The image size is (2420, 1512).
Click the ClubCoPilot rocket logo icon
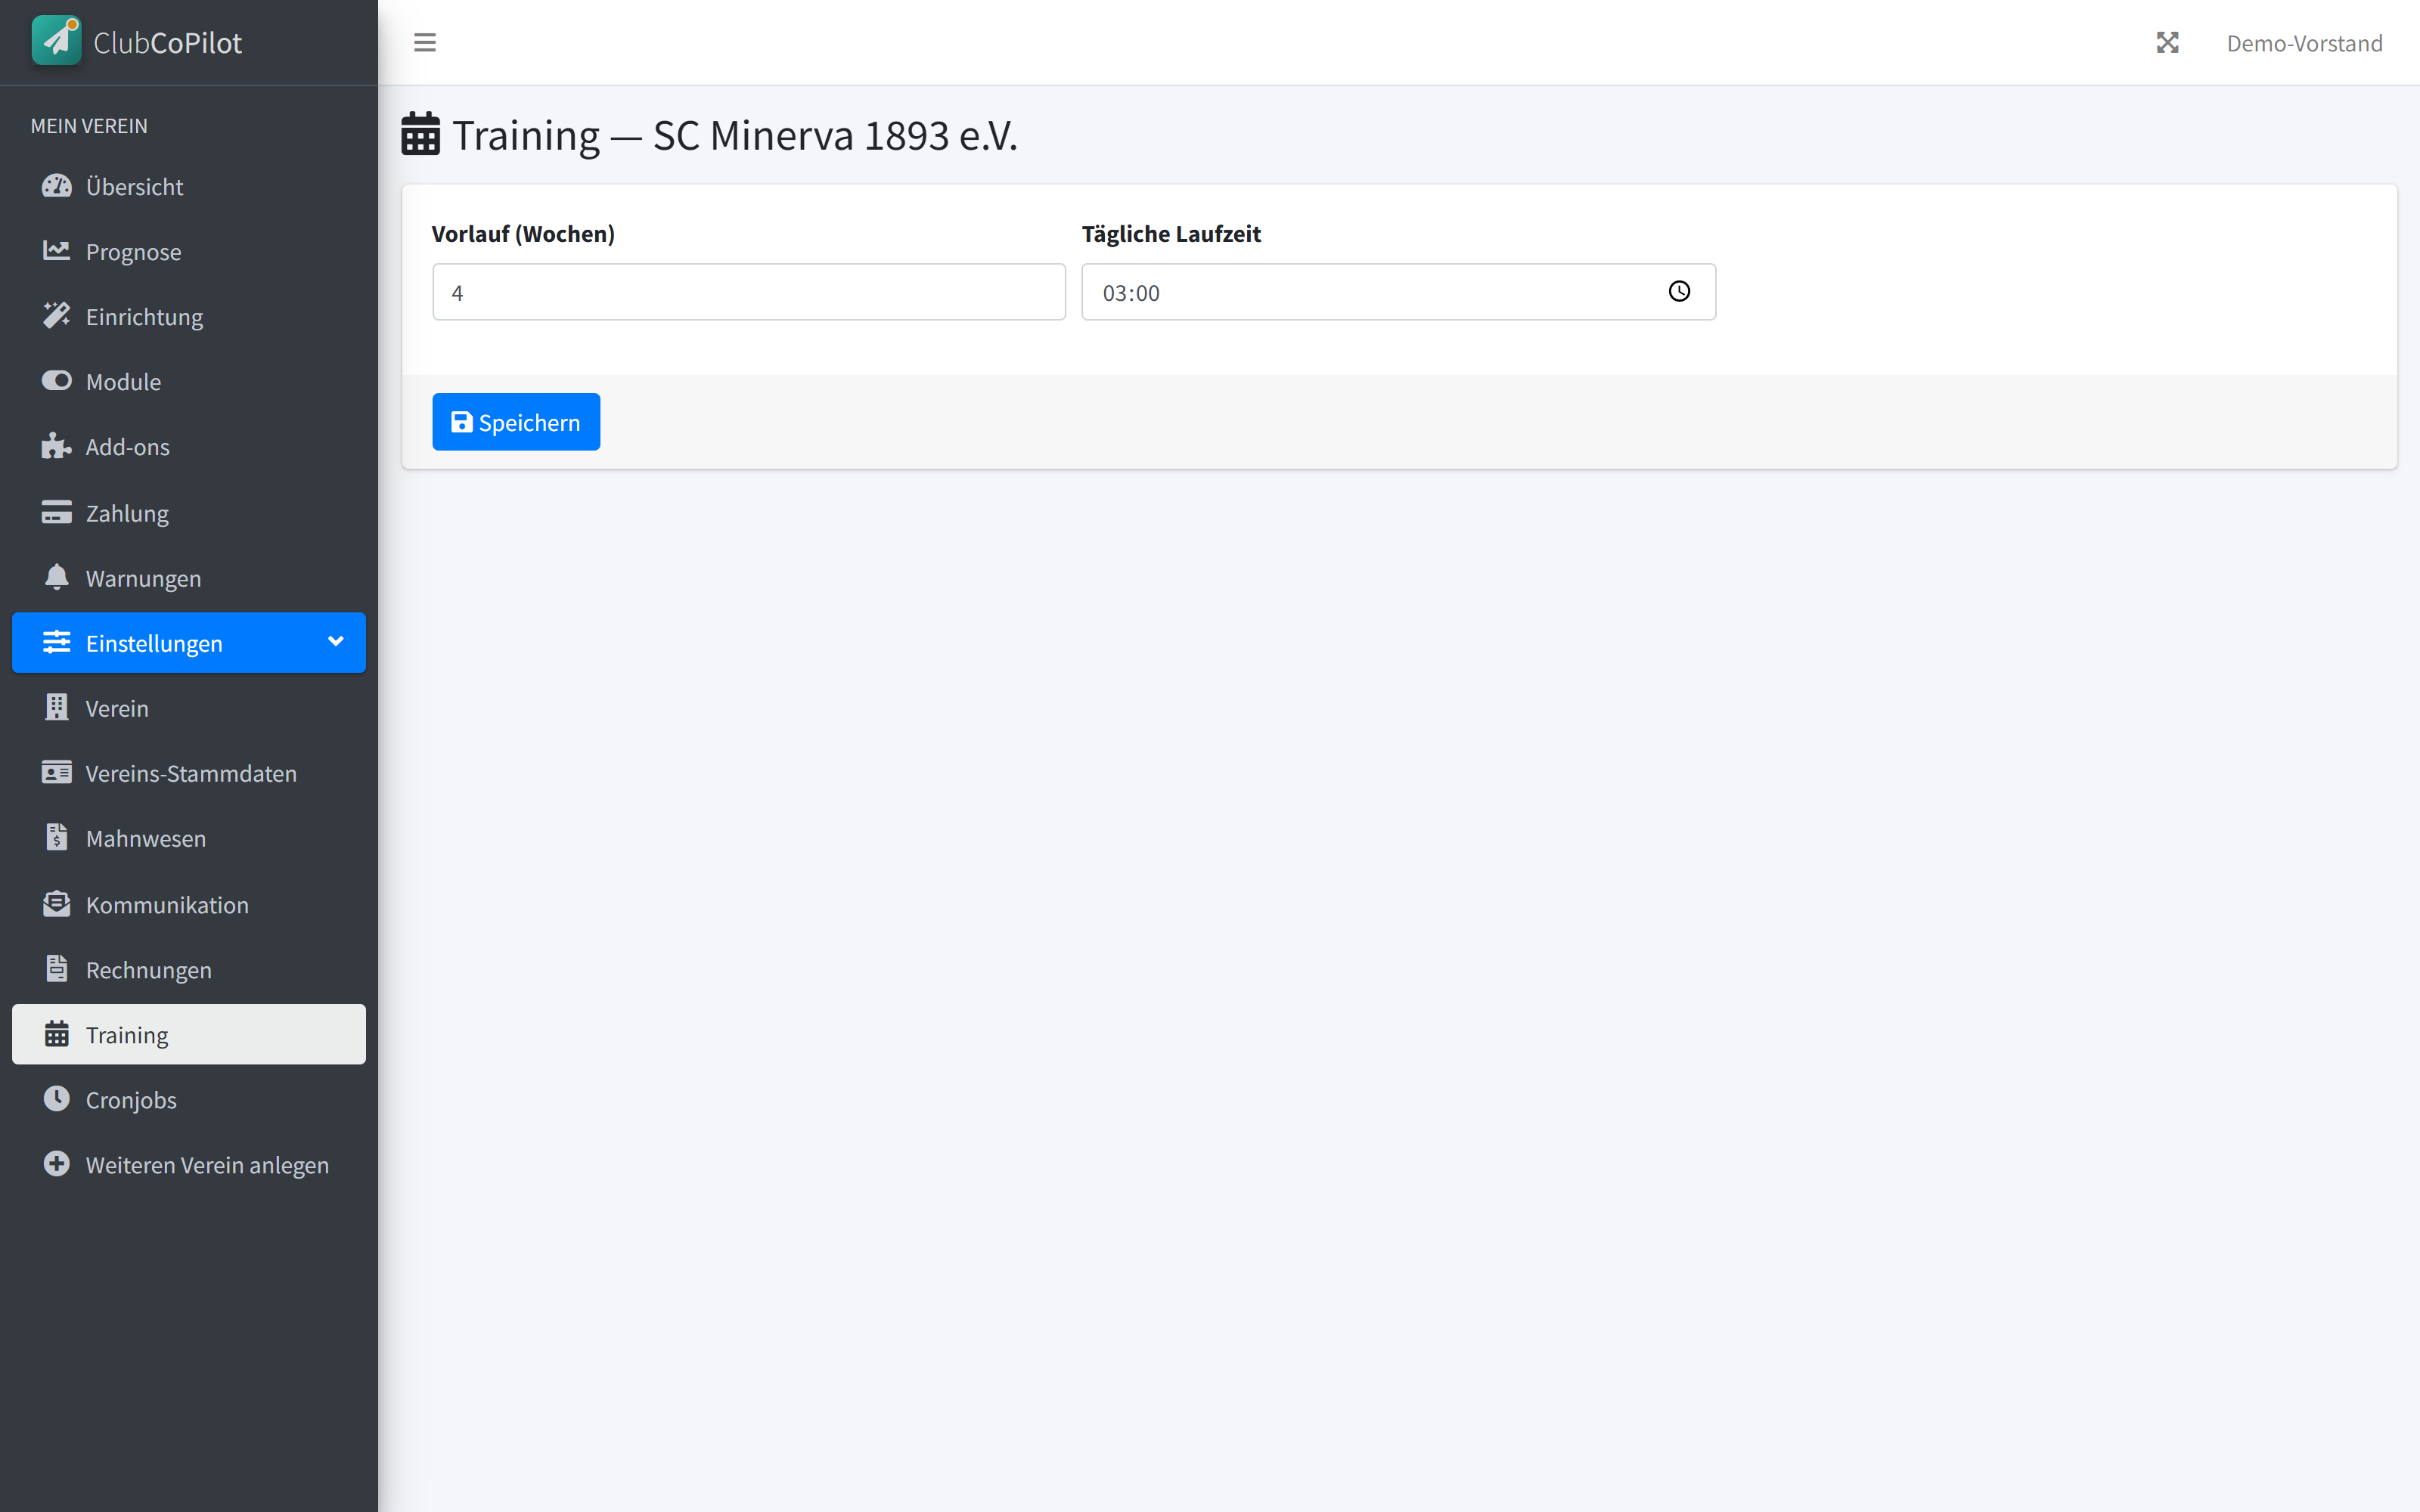coord(56,41)
